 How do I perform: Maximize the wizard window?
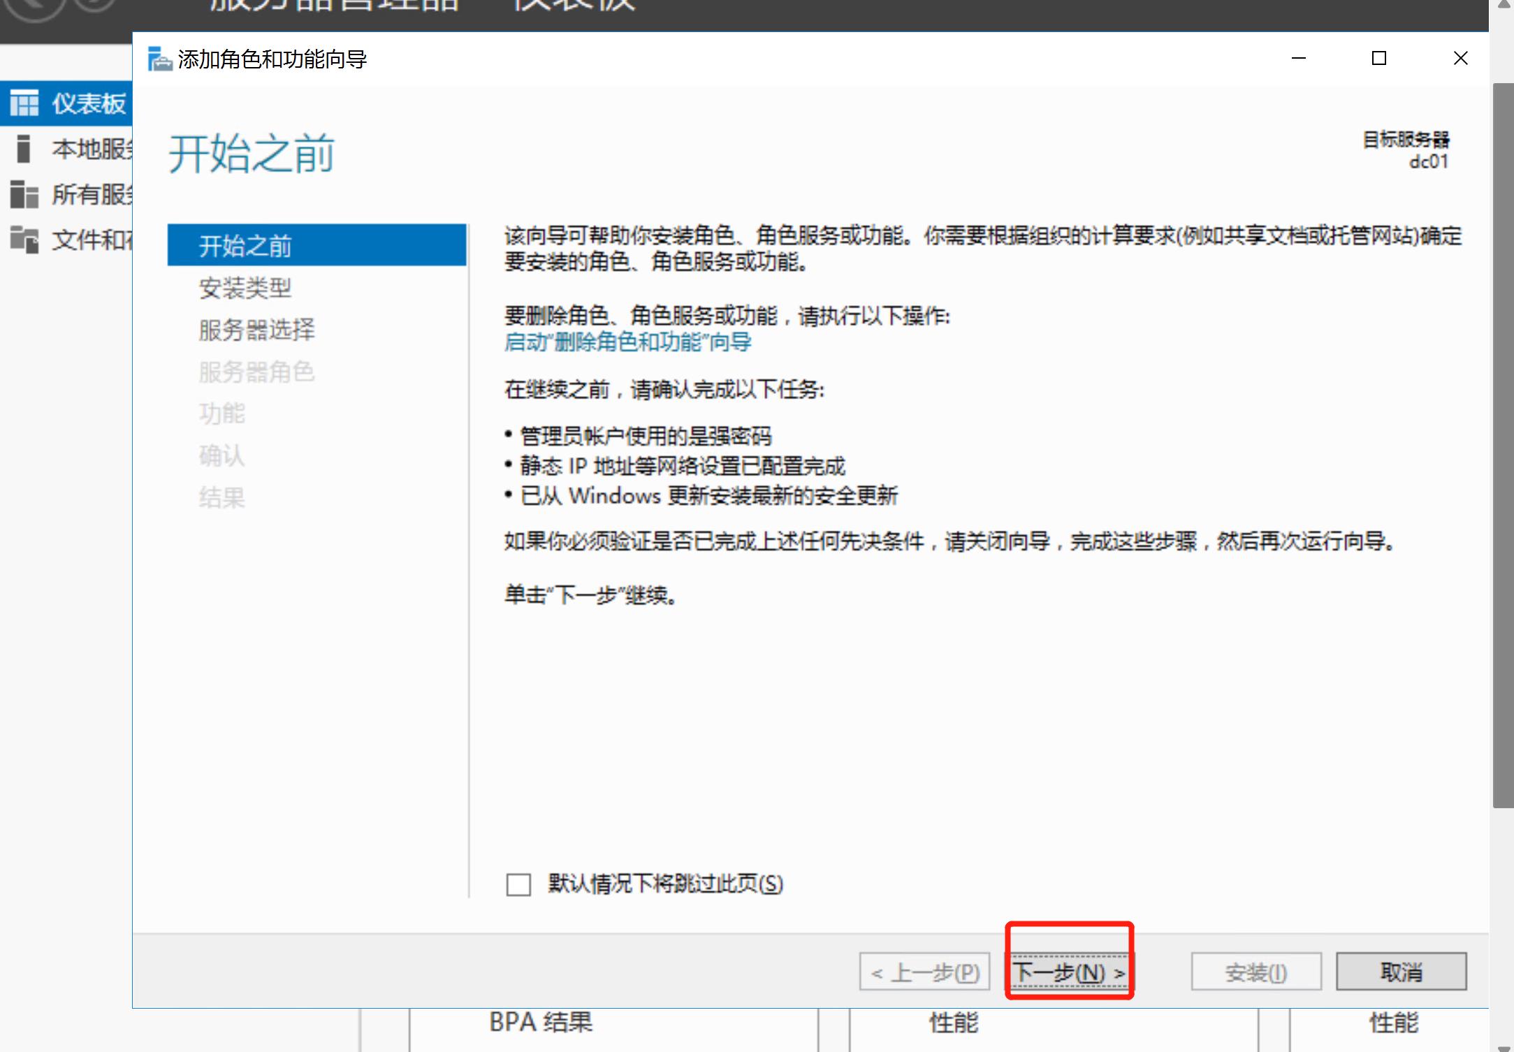point(1379,58)
